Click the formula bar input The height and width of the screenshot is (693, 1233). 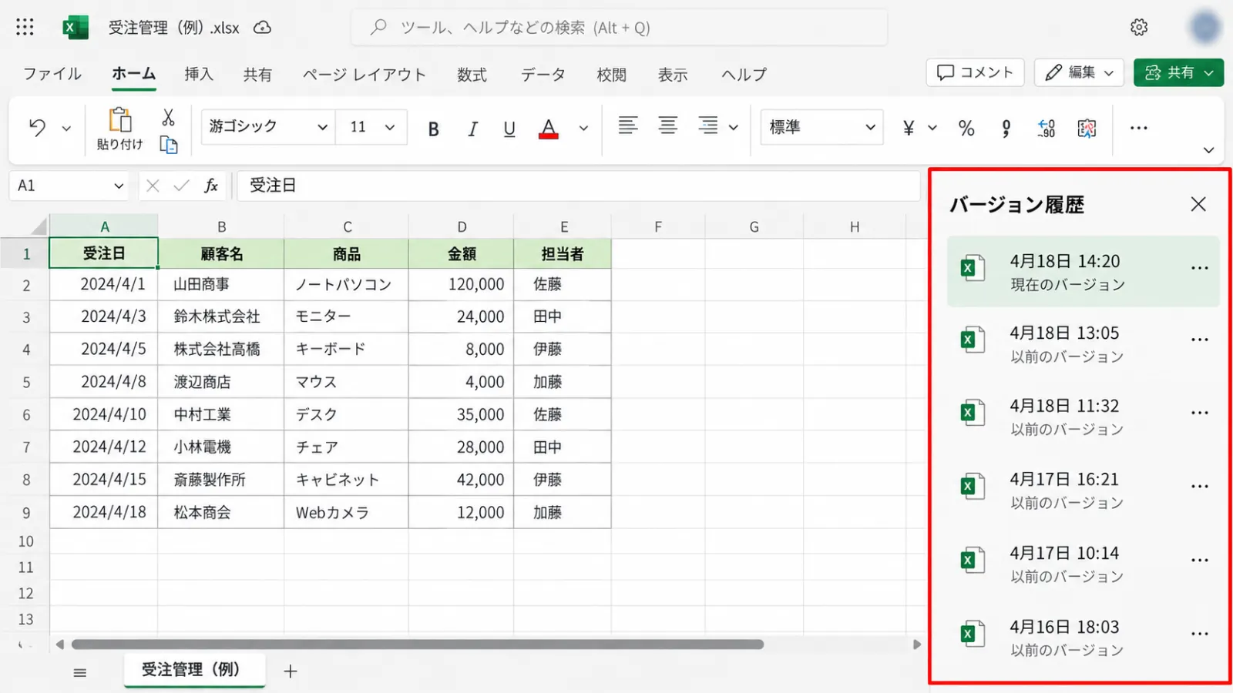pyautogui.click(x=578, y=186)
